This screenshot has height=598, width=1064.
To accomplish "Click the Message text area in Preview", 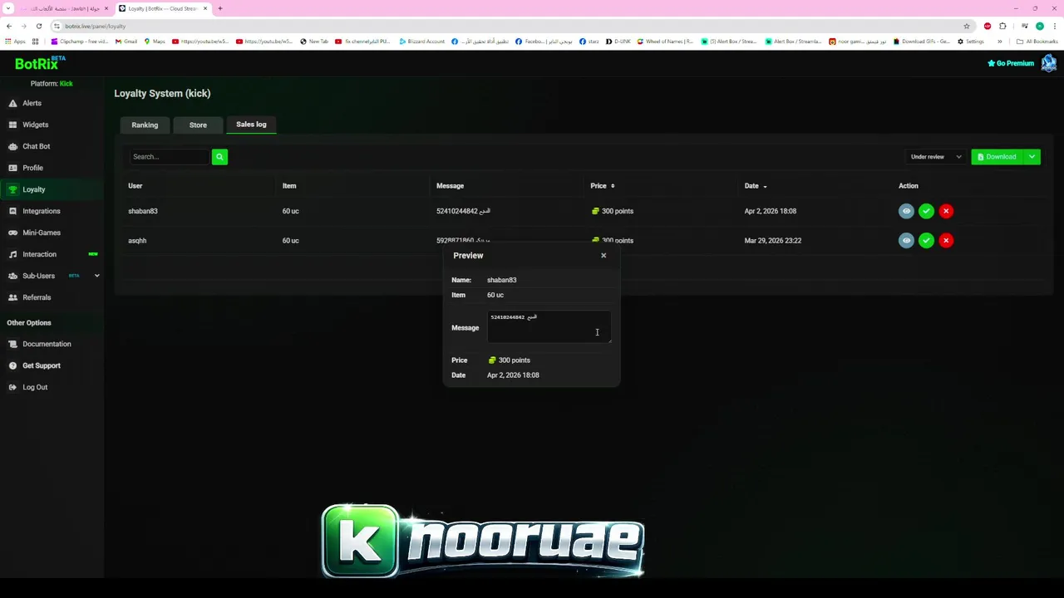I will click(x=549, y=327).
